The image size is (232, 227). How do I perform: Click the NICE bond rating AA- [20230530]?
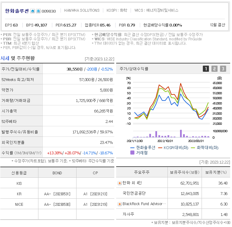click(x=57, y=205)
